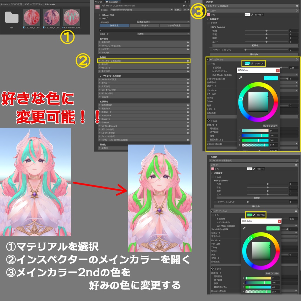
Task: Click the K式 Mesh LiLoumois material preview icon
Action: coord(98,7)
